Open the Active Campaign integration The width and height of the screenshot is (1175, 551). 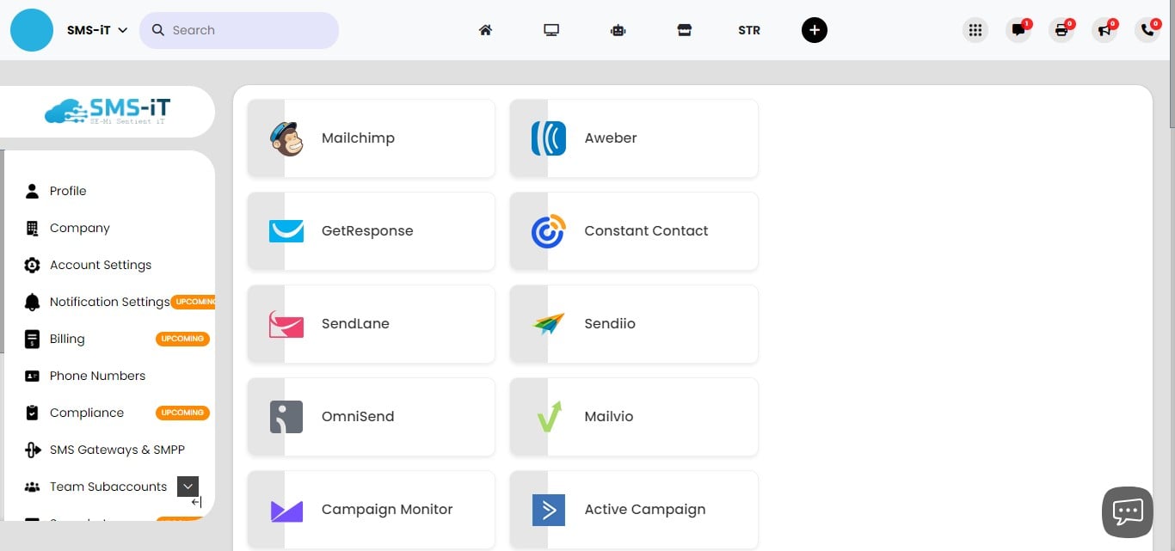[x=645, y=509]
